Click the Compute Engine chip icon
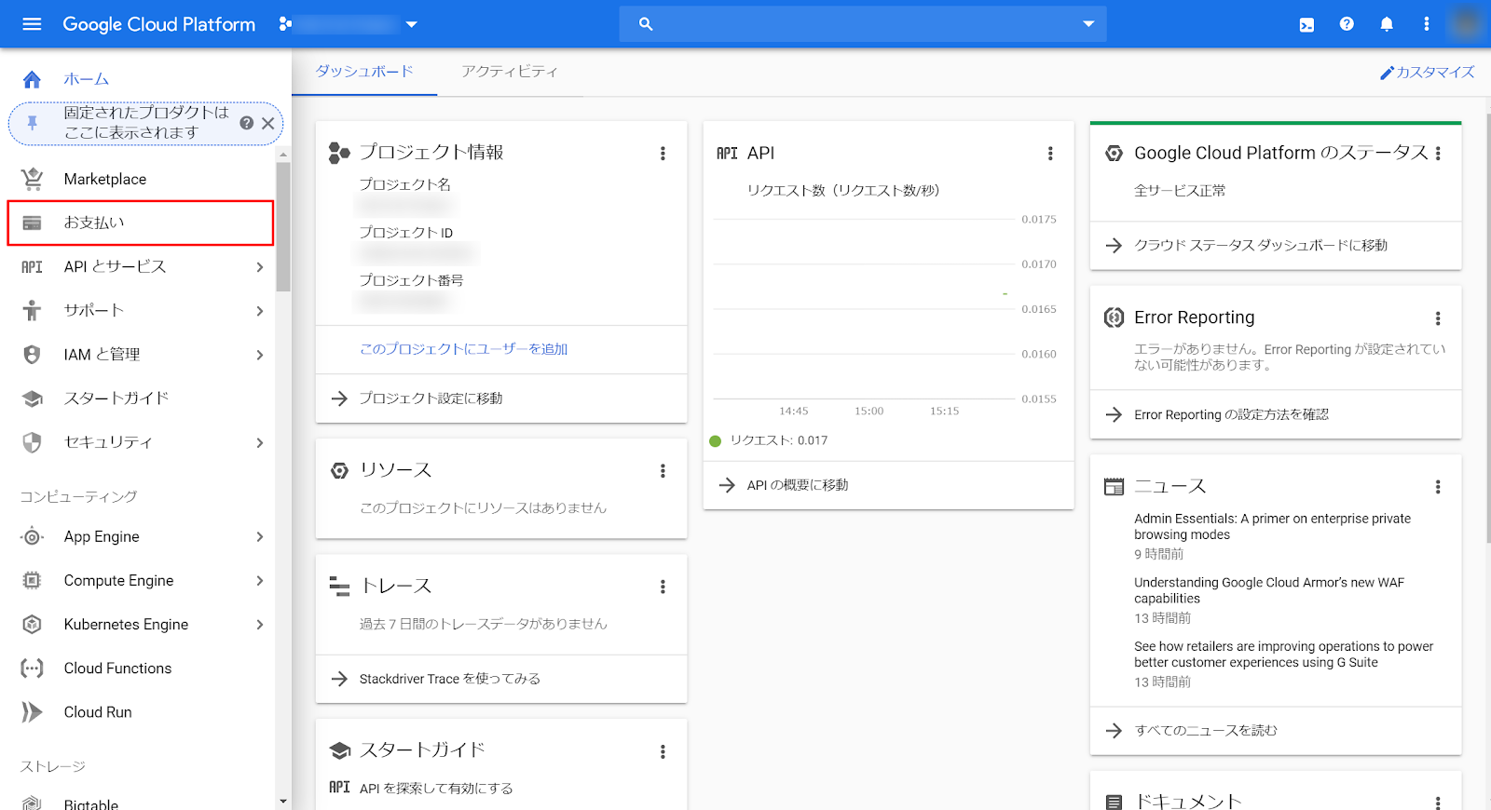This screenshot has height=810, width=1491. 32,581
